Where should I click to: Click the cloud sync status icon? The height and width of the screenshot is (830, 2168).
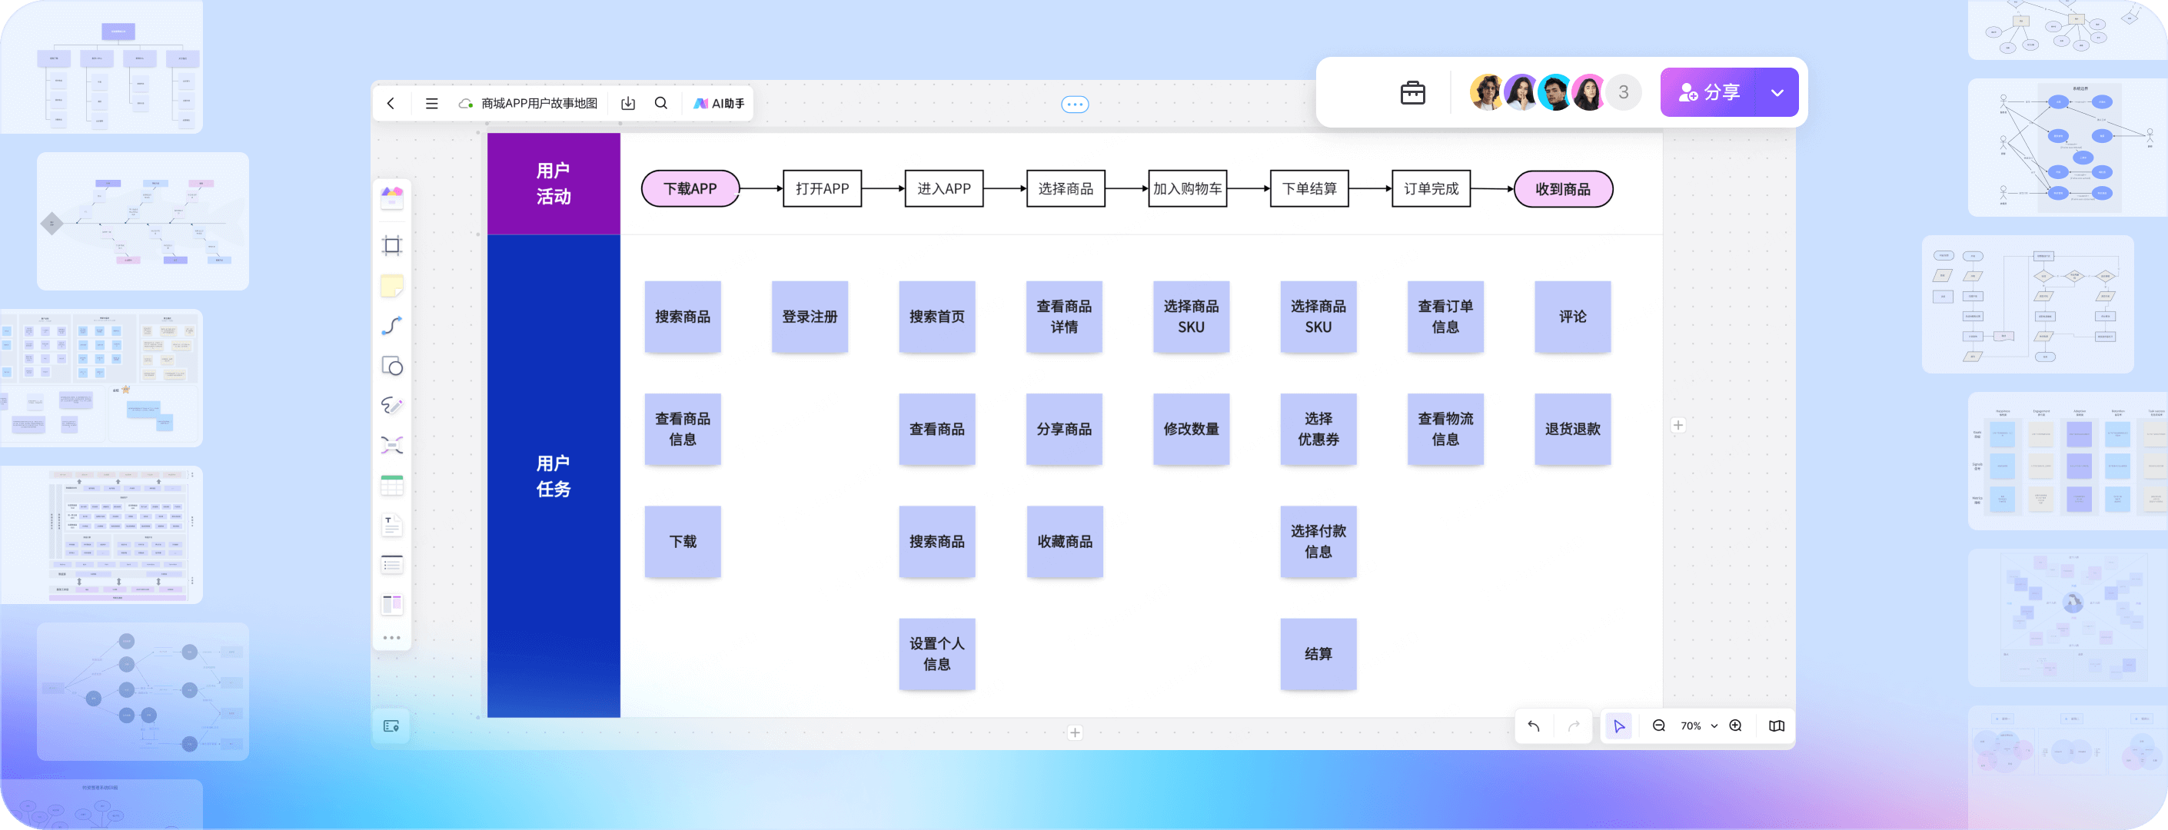465,104
